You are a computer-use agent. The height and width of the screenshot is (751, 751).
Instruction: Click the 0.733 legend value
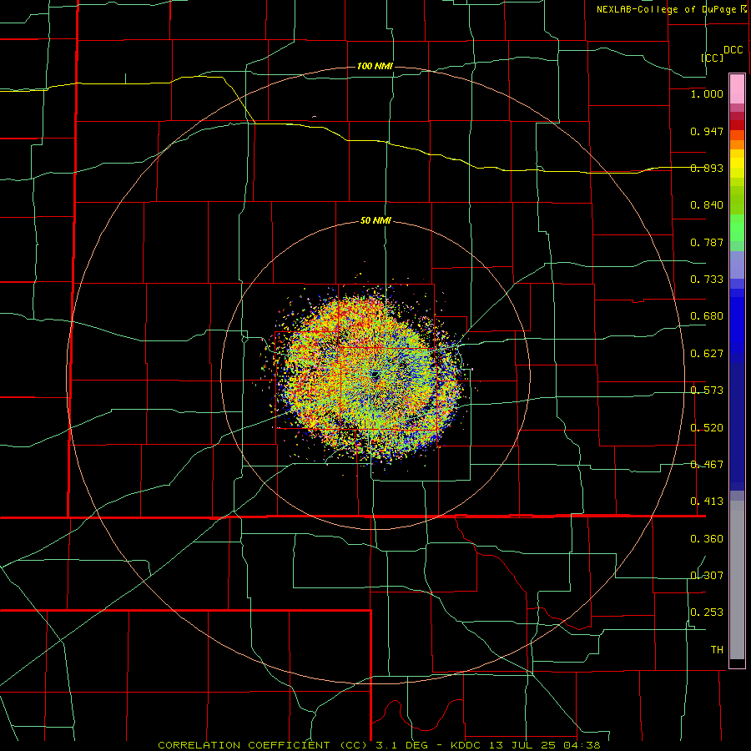[x=707, y=280]
